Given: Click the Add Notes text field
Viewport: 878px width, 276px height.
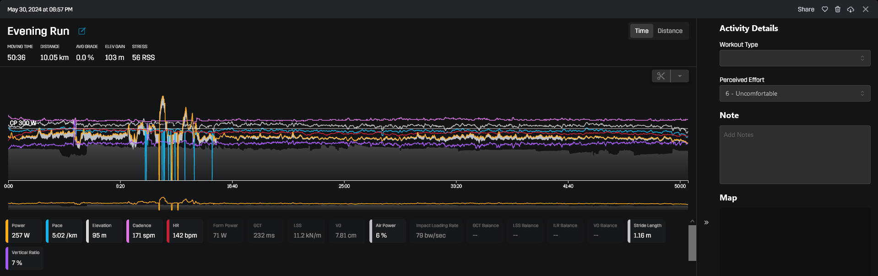Looking at the screenshot, I should pyautogui.click(x=795, y=155).
